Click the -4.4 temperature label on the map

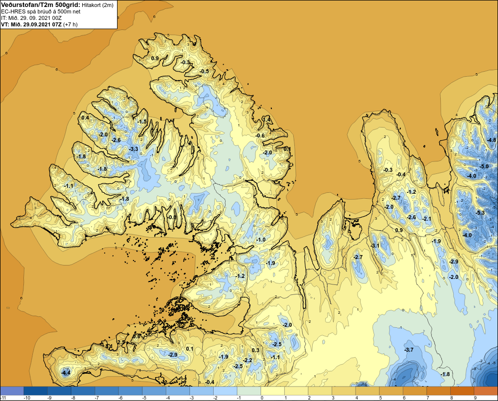click(66, 373)
